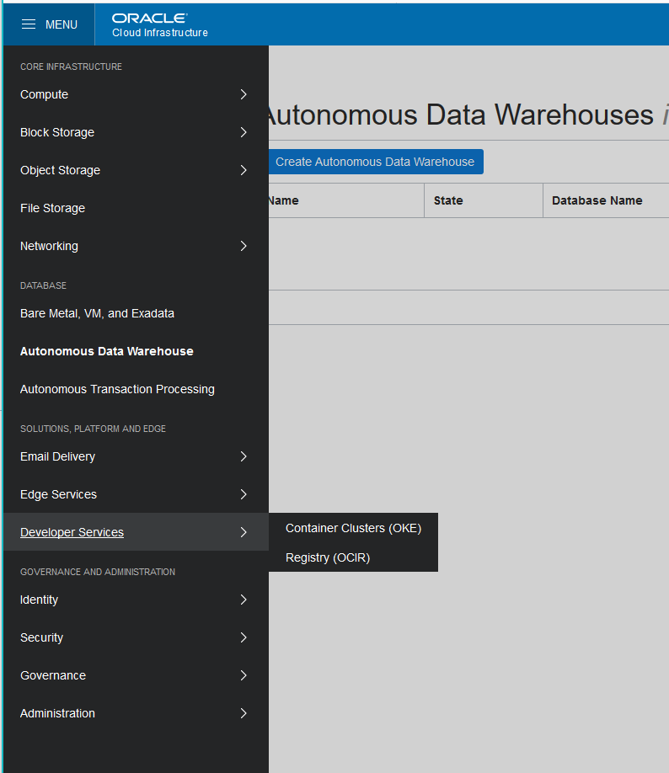Expand the Object Storage chevron arrow
Screen dimensions: 669x773
click(x=244, y=170)
